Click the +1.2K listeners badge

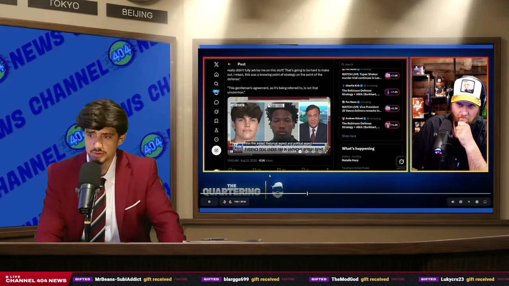tap(392, 125)
